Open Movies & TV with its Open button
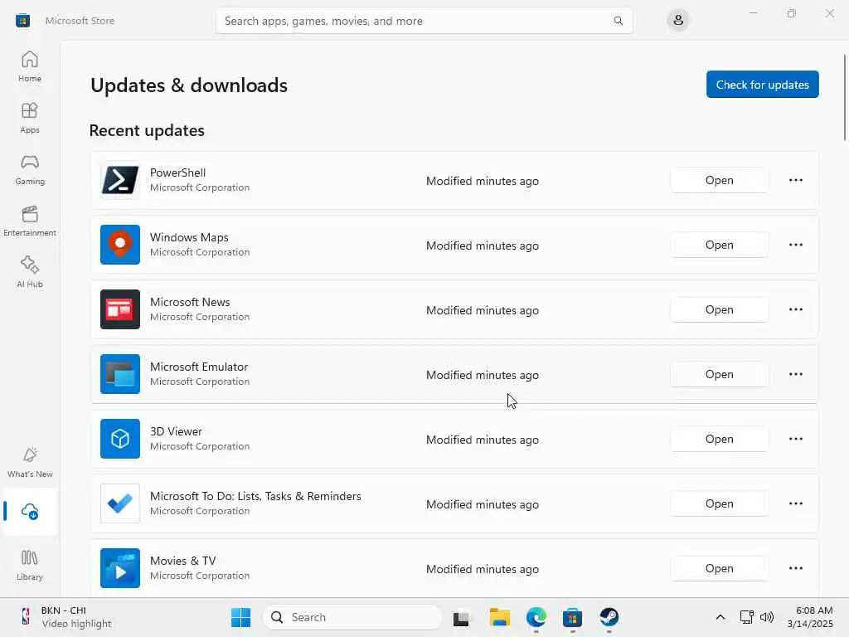The height and width of the screenshot is (637, 849). pyautogui.click(x=719, y=568)
